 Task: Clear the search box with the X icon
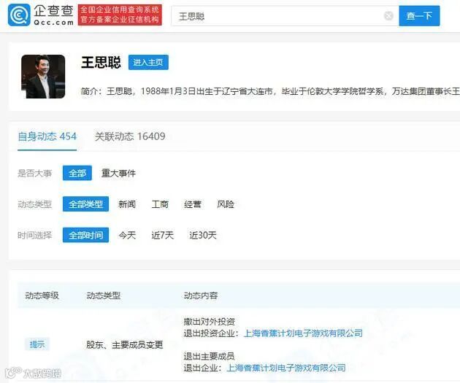tap(388, 15)
